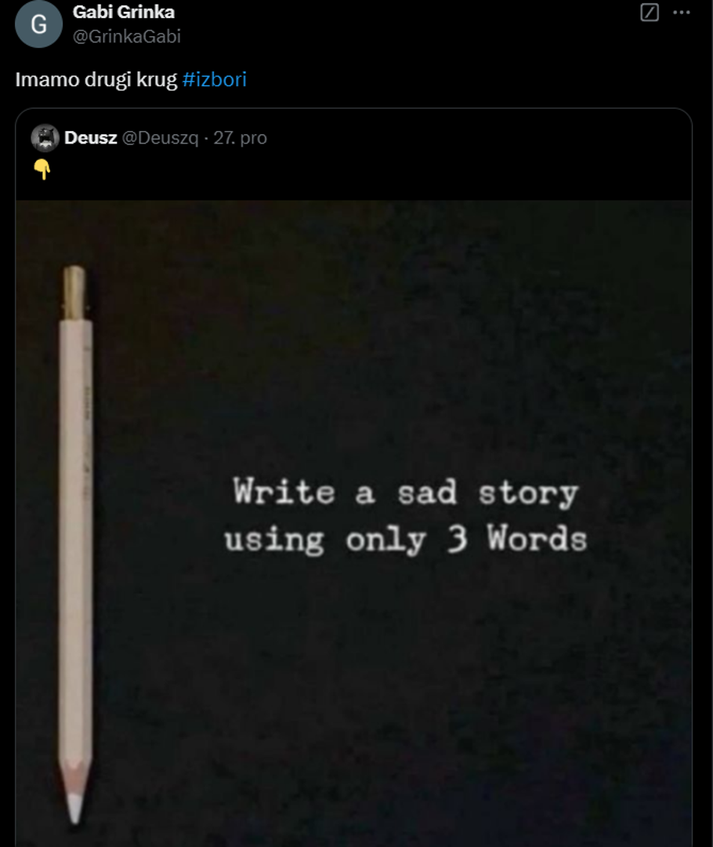Click the Grok explain-post icon

(650, 13)
